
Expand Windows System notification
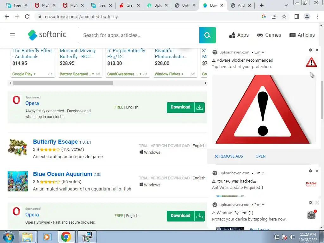[263, 205]
